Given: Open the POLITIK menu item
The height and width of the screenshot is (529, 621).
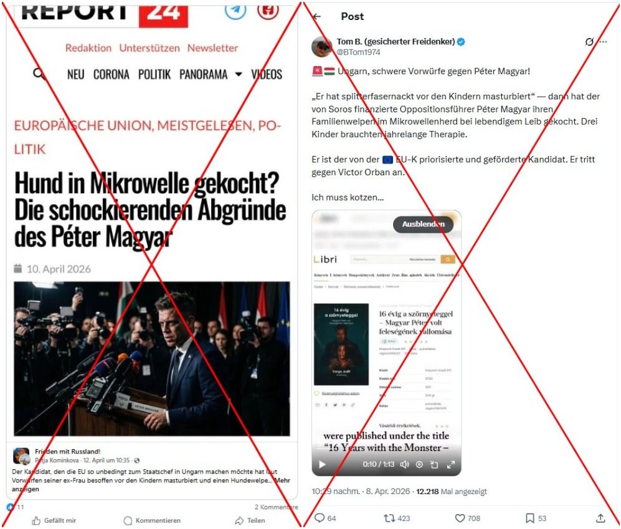Looking at the screenshot, I should click(154, 74).
